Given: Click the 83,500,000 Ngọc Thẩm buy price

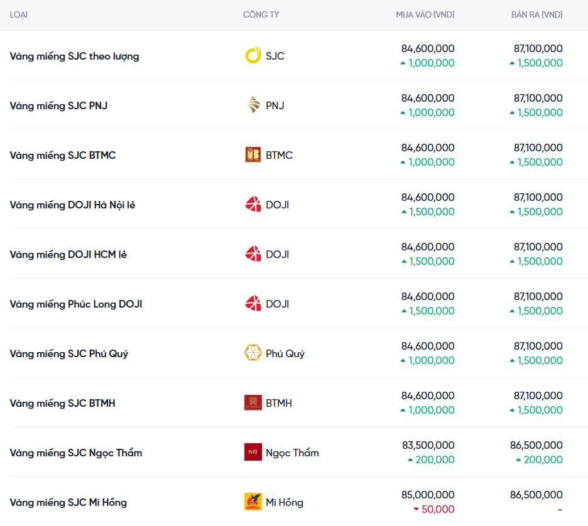Looking at the screenshot, I should pyautogui.click(x=428, y=446).
